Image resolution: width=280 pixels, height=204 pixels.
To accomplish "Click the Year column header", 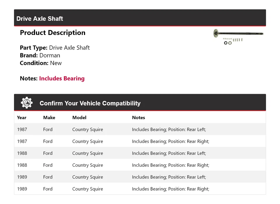I will pyautogui.click(x=22, y=117).
